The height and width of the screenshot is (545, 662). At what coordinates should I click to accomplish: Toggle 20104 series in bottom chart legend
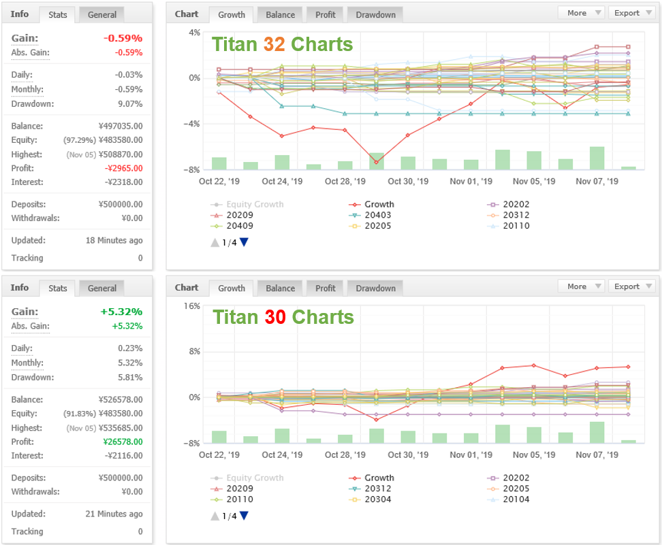508,499
